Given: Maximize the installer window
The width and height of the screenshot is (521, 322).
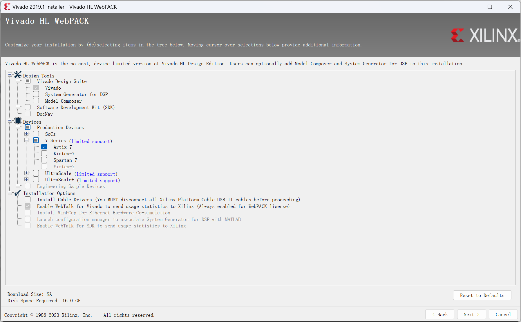Looking at the screenshot, I should [490, 7].
